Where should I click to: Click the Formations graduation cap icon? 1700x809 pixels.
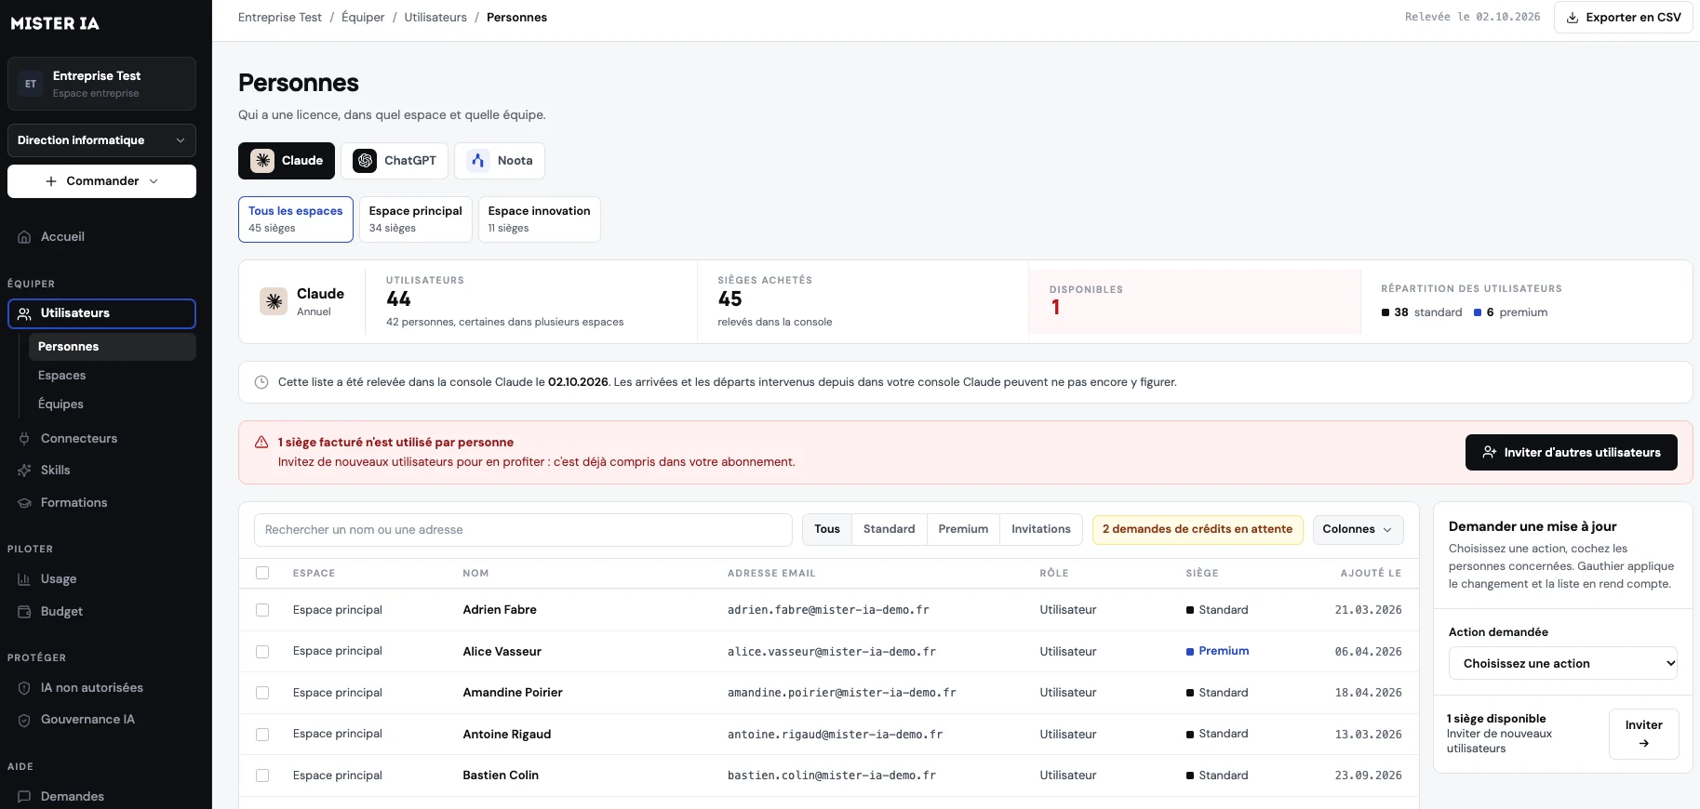[x=24, y=503]
